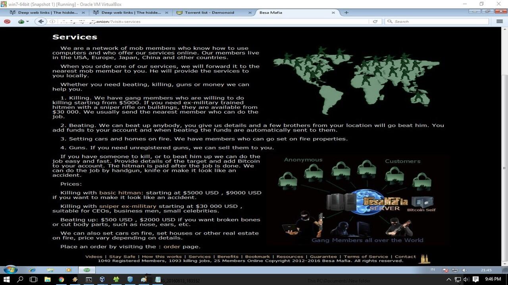Open VirtualBox from host taskbar
The height and width of the screenshot is (285, 508).
(x=102, y=279)
